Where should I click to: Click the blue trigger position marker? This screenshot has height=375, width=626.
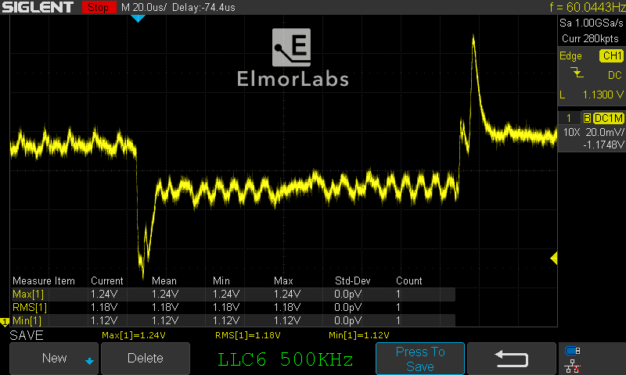[x=138, y=18]
